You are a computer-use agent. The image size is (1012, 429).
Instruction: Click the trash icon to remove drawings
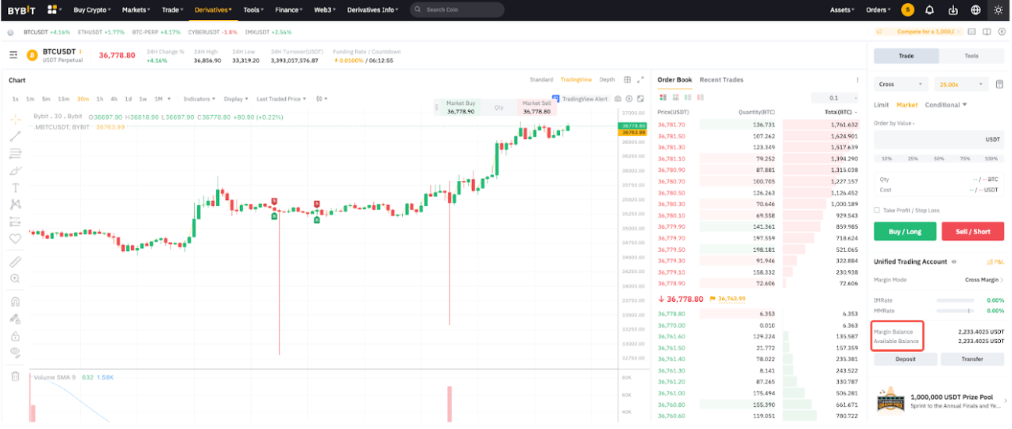click(15, 376)
